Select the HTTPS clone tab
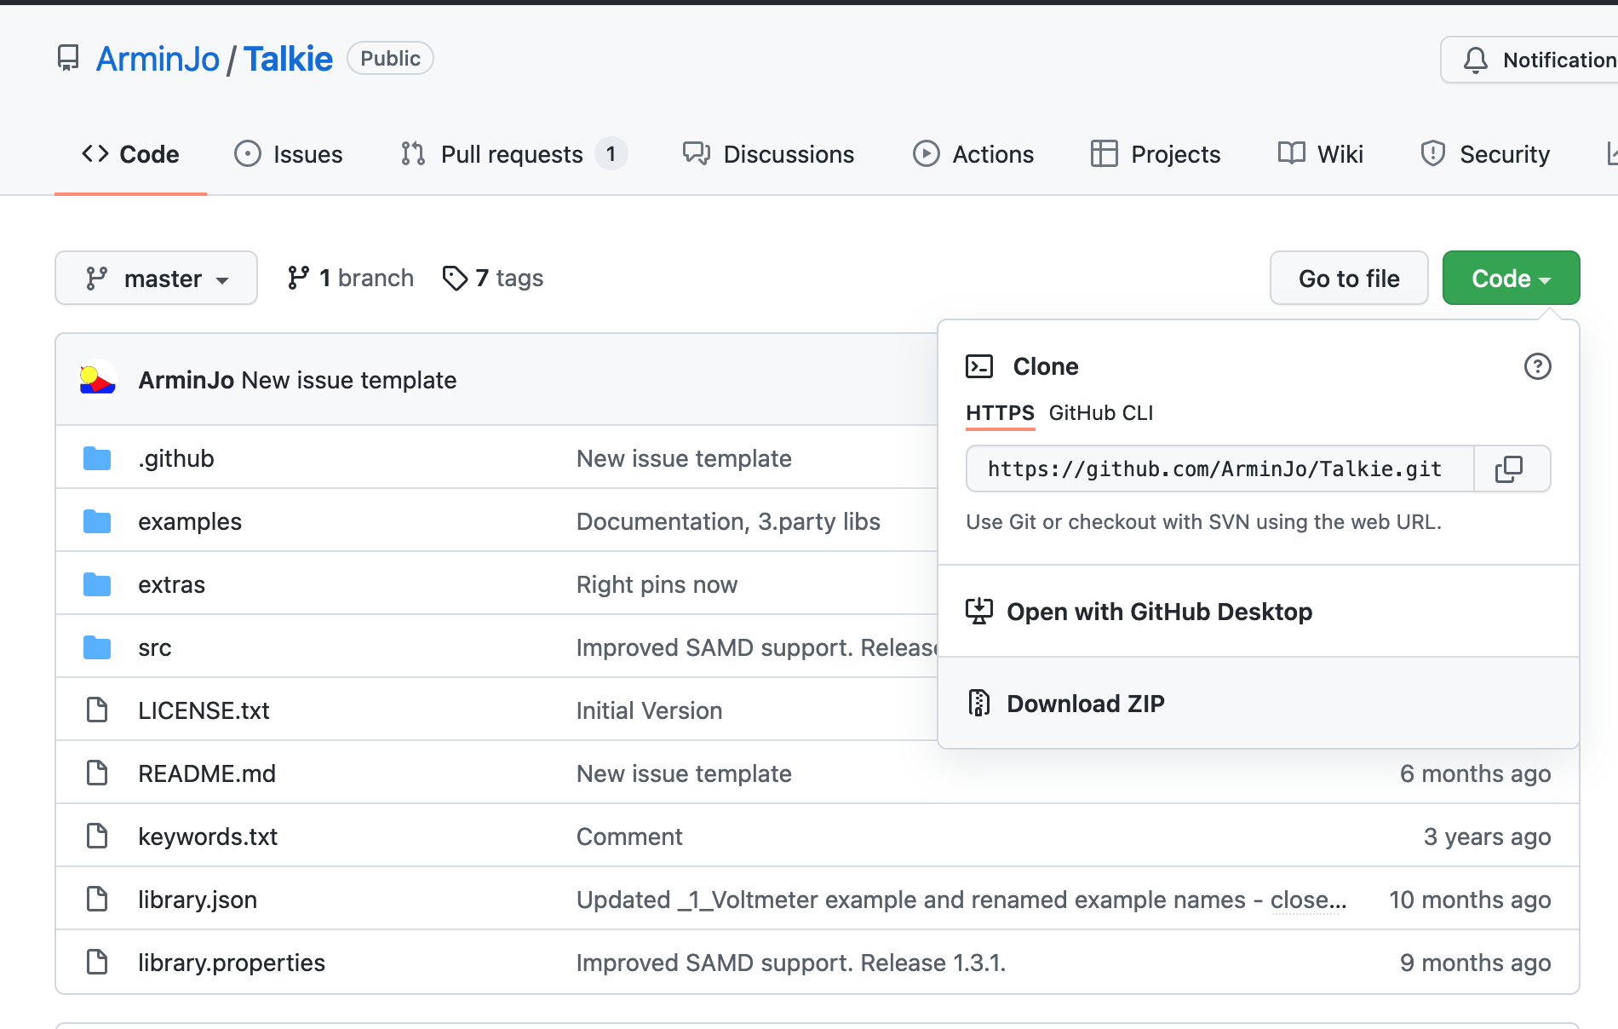Image resolution: width=1618 pixels, height=1029 pixels. point(1000,413)
